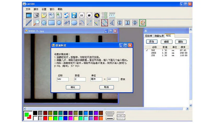
Task: Select the dotted two-point distance tool
Action: click(x=89, y=23)
